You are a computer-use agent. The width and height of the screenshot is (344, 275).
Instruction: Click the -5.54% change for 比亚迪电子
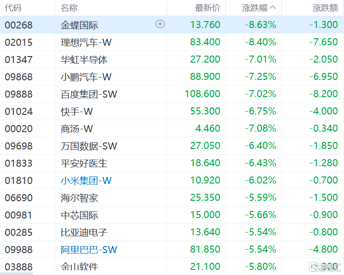click(x=260, y=232)
